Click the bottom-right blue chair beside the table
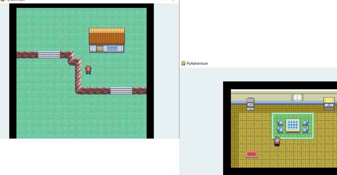This screenshot has height=175, width=337. coord(305,130)
